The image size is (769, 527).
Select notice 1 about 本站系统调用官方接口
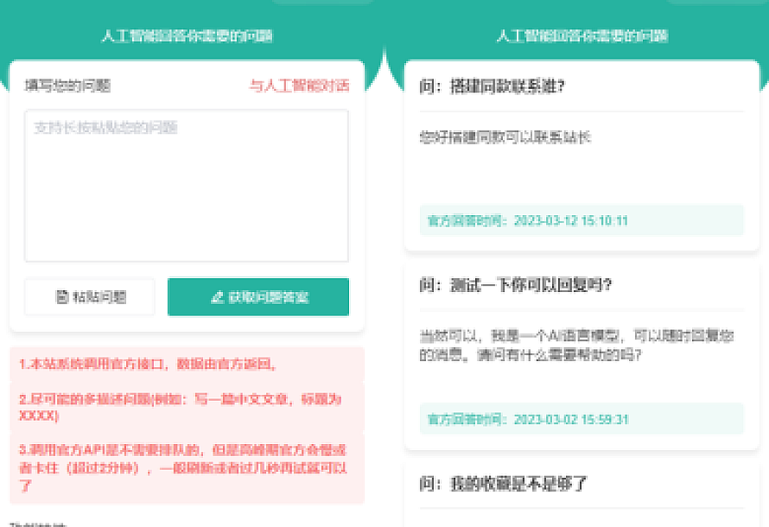tap(147, 364)
